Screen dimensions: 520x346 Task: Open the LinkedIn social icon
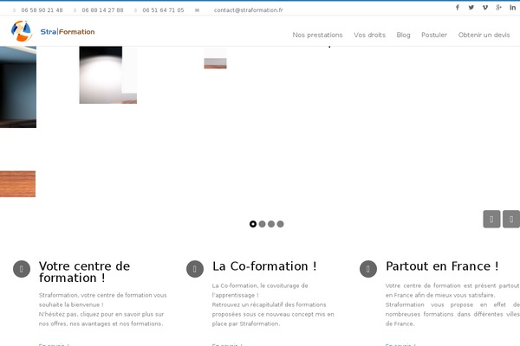[x=512, y=7]
